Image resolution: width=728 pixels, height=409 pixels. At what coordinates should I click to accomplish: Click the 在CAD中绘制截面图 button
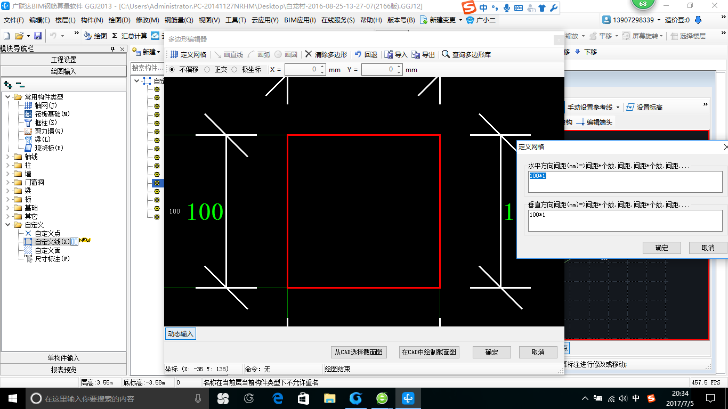pos(429,352)
